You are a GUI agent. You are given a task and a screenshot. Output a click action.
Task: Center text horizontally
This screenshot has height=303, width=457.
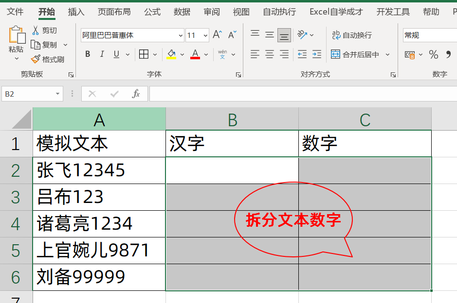click(x=270, y=54)
